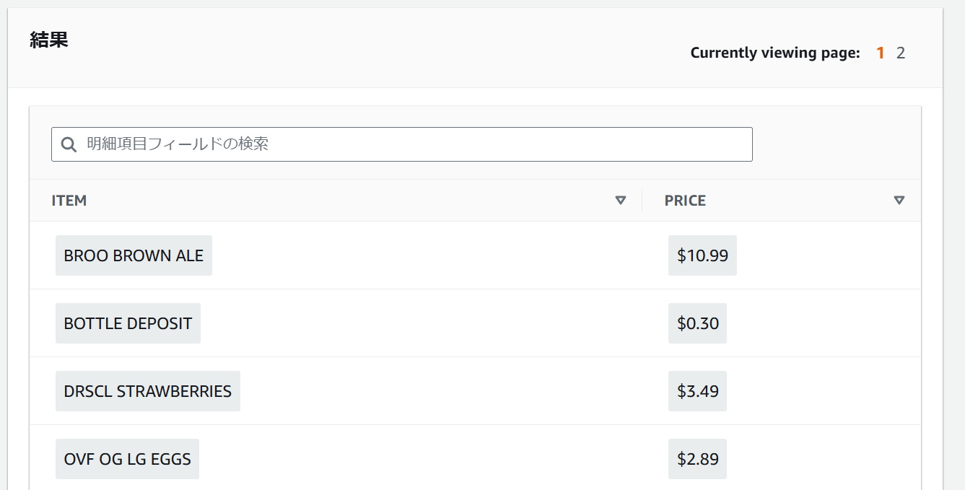
Task: Select the BOTTLE DEPOSIT item tag
Action: point(128,323)
